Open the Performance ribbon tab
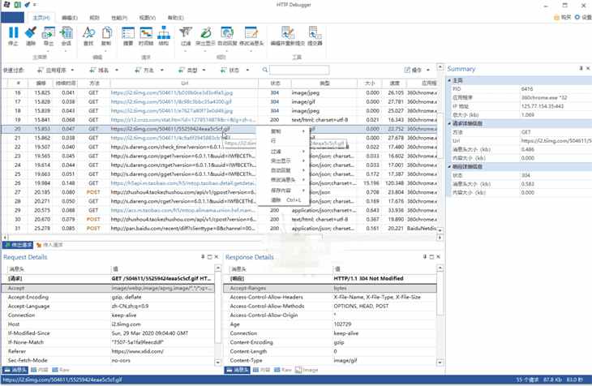The width and height of the screenshot is (592, 386). tap(119, 18)
